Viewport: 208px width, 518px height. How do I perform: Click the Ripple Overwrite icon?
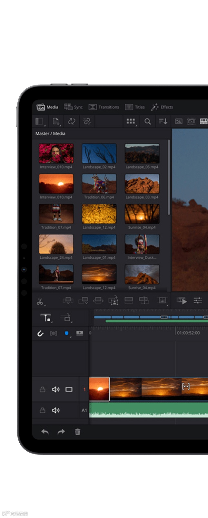(x=98, y=301)
